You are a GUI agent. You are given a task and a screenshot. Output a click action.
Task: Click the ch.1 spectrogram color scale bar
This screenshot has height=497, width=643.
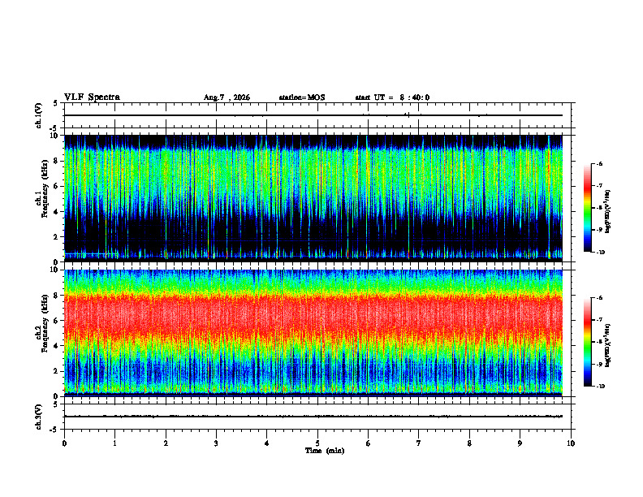pos(587,208)
